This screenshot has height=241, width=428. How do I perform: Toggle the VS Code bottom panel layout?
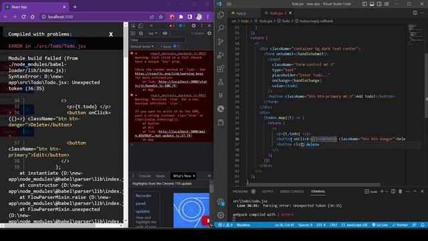pos(372,4)
